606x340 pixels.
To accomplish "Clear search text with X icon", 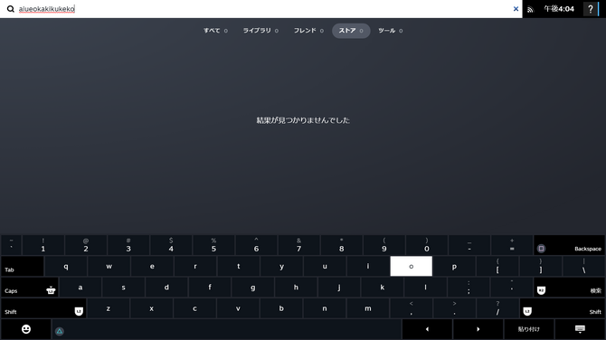I will pyautogui.click(x=516, y=8).
